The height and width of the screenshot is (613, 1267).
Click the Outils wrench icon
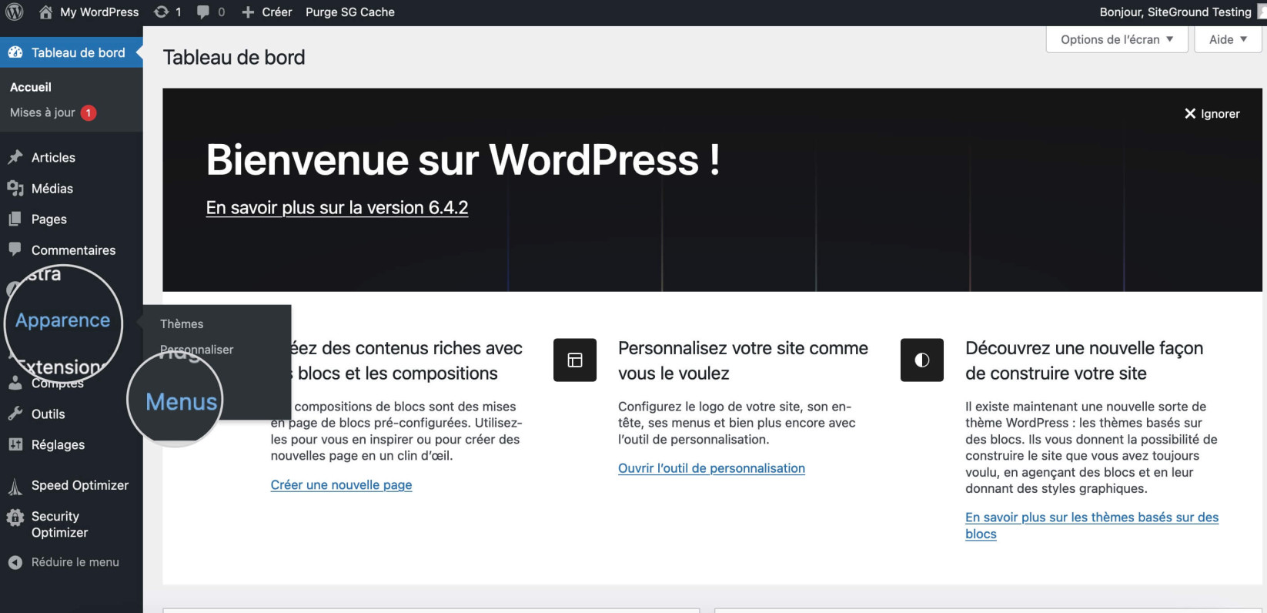[15, 414]
